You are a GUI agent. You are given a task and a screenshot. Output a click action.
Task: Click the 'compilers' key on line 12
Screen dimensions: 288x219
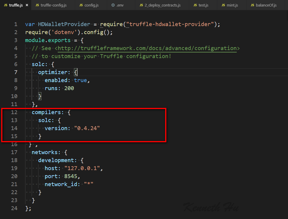coord(46,112)
